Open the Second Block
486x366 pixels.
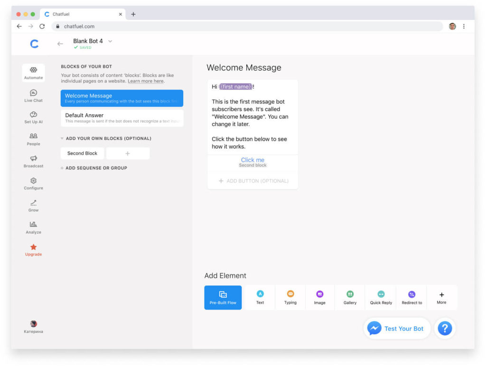(x=82, y=153)
